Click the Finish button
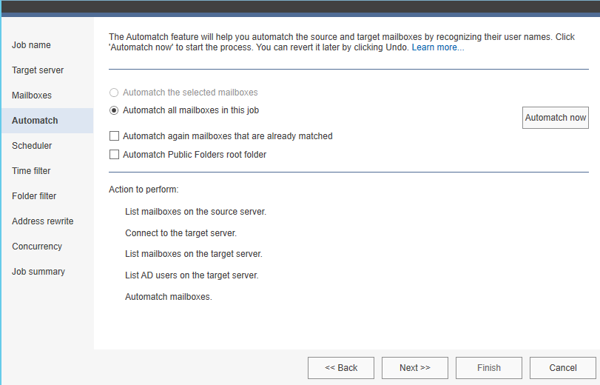The width and height of the screenshot is (600, 385). click(488, 368)
